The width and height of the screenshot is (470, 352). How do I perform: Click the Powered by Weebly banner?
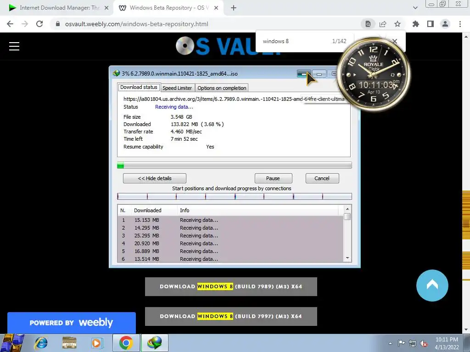[x=71, y=323]
